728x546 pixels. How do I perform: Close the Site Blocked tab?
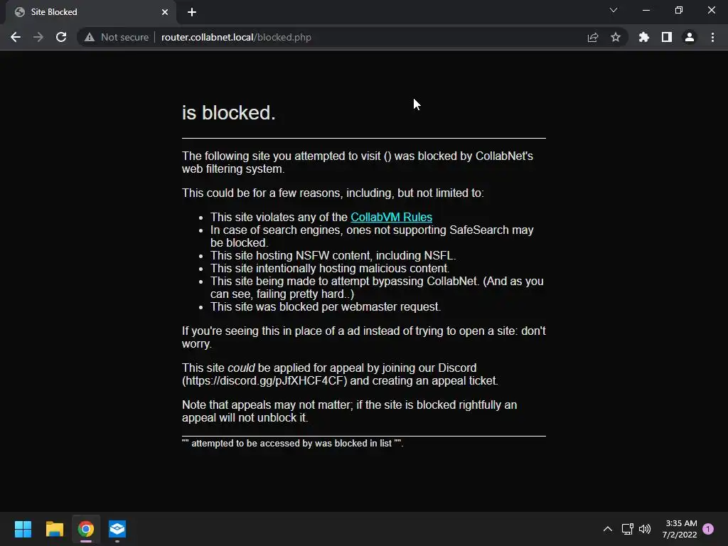pos(165,12)
